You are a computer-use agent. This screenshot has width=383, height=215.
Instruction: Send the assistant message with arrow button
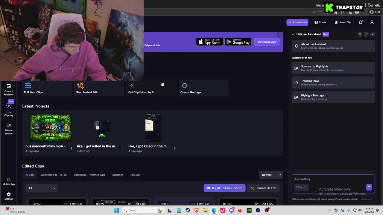point(369,187)
